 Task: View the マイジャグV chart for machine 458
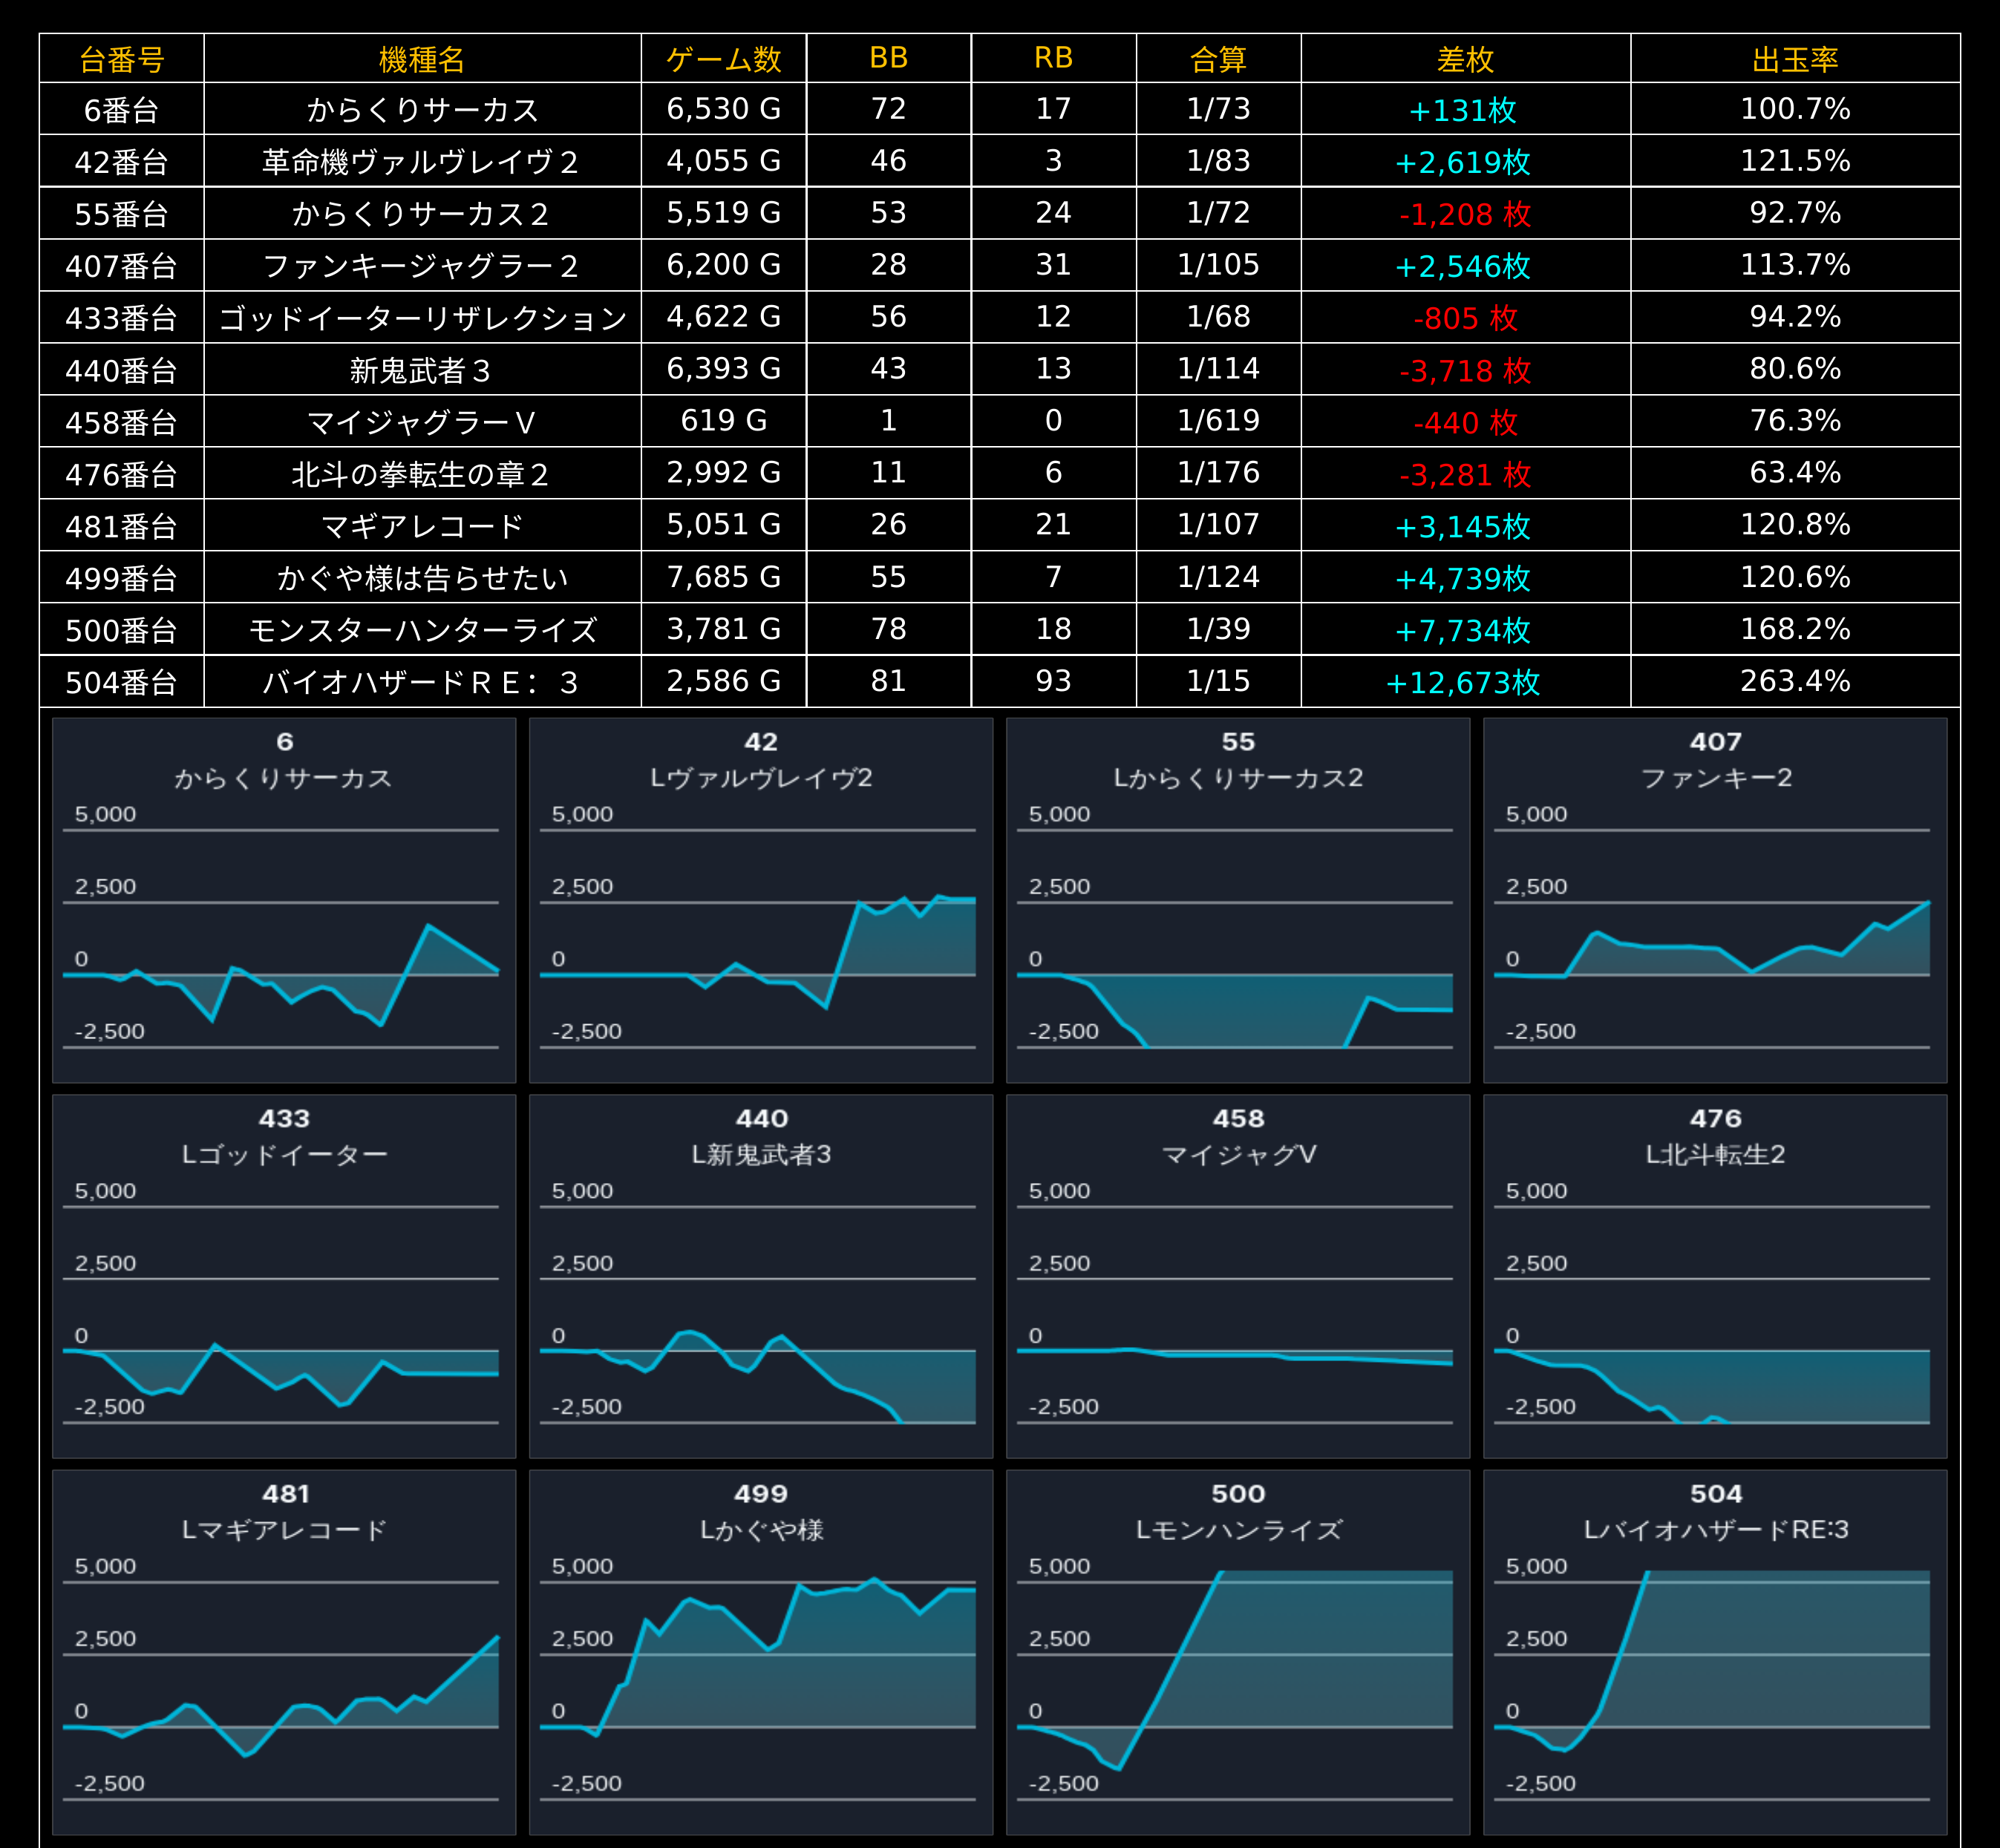click(x=1238, y=1276)
